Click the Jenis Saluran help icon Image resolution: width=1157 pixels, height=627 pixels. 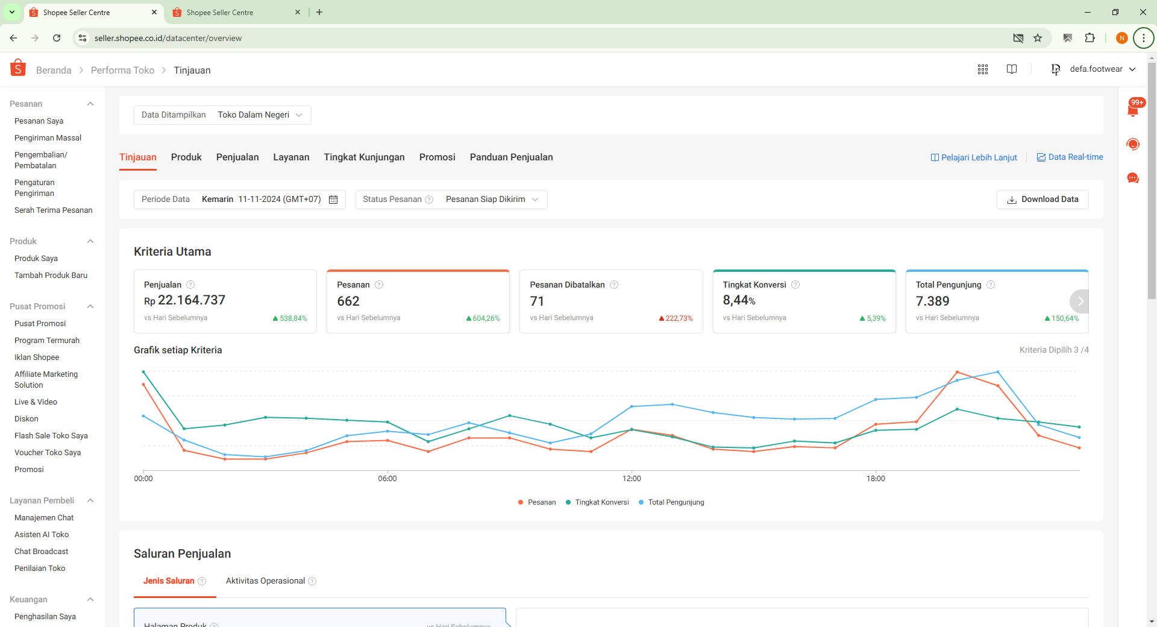(202, 581)
